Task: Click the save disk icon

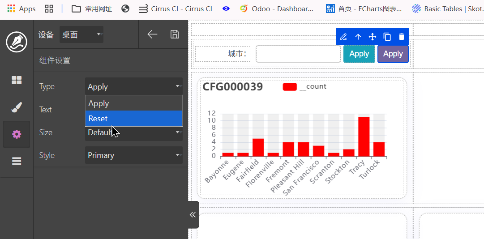Action: coord(175,34)
